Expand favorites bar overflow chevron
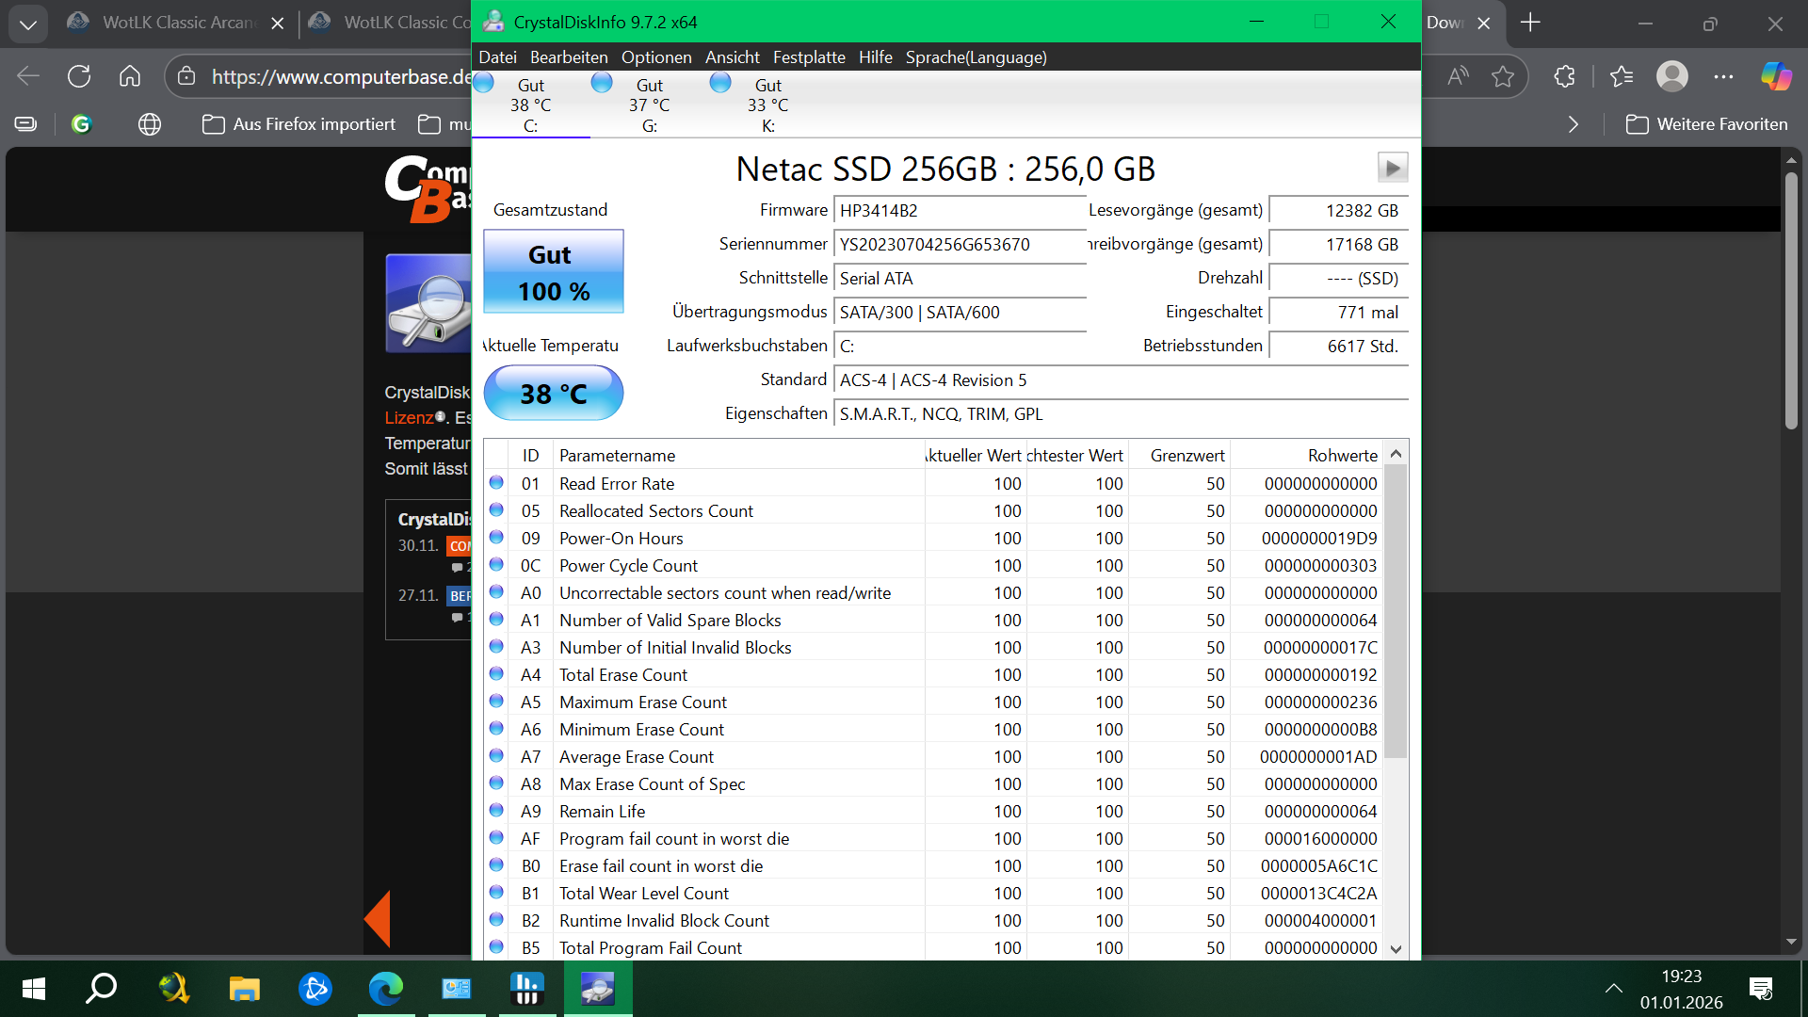Screen dimensions: 1808x1017 point(1573,124)
